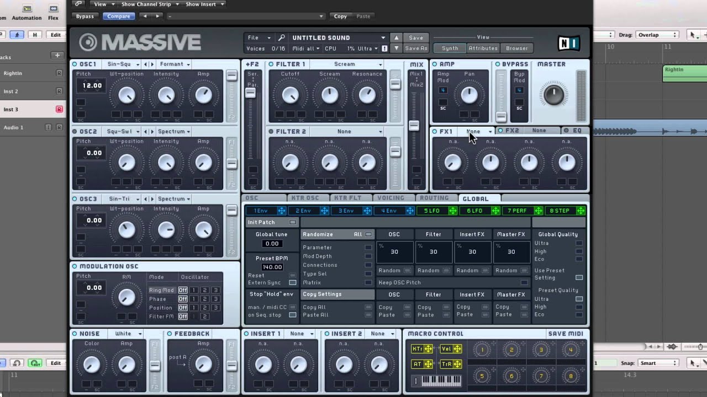This screenshot has width=707, height=397.
Task: Click the Mix1/Mix2 filter mix fader
Action: (x=414, y=125)
